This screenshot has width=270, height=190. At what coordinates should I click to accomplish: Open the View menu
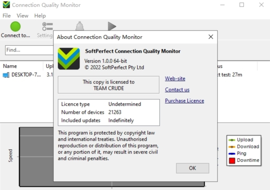coord(22,16)
